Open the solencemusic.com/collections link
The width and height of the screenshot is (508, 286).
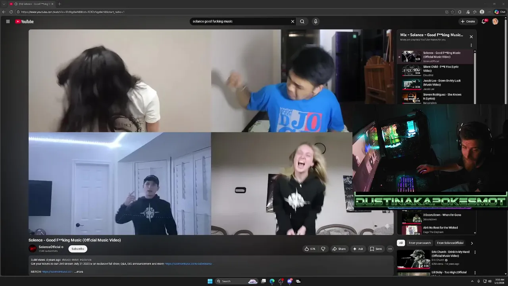(x=189, y=264)
